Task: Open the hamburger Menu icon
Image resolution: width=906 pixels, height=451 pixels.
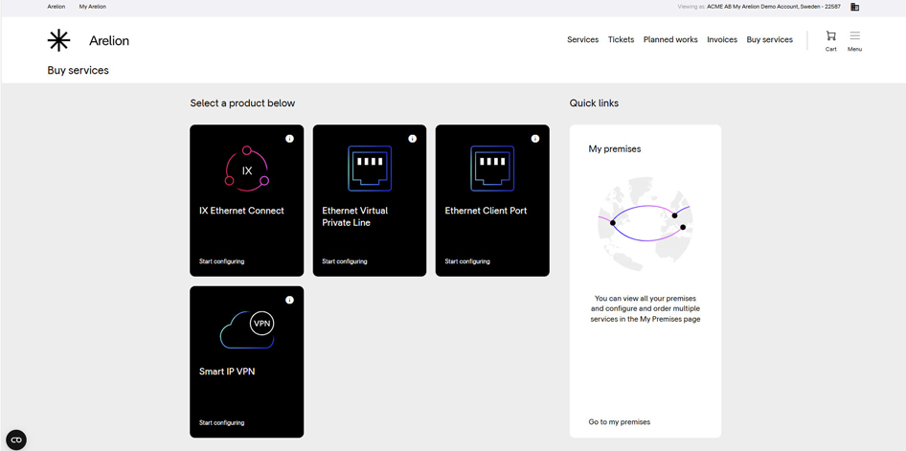Action: coord(854,36)
